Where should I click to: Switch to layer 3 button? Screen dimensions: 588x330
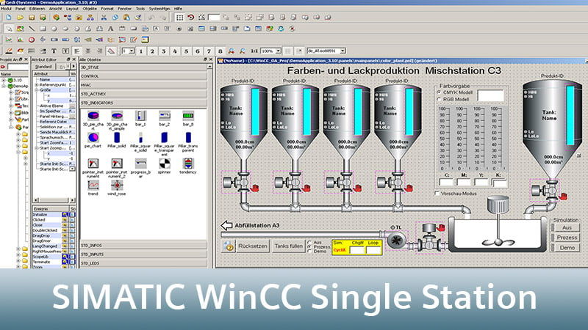tap(163, 51)
